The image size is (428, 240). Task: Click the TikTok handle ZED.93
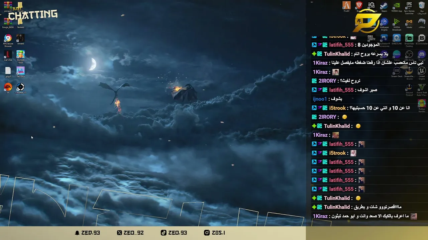coord(174,233)
